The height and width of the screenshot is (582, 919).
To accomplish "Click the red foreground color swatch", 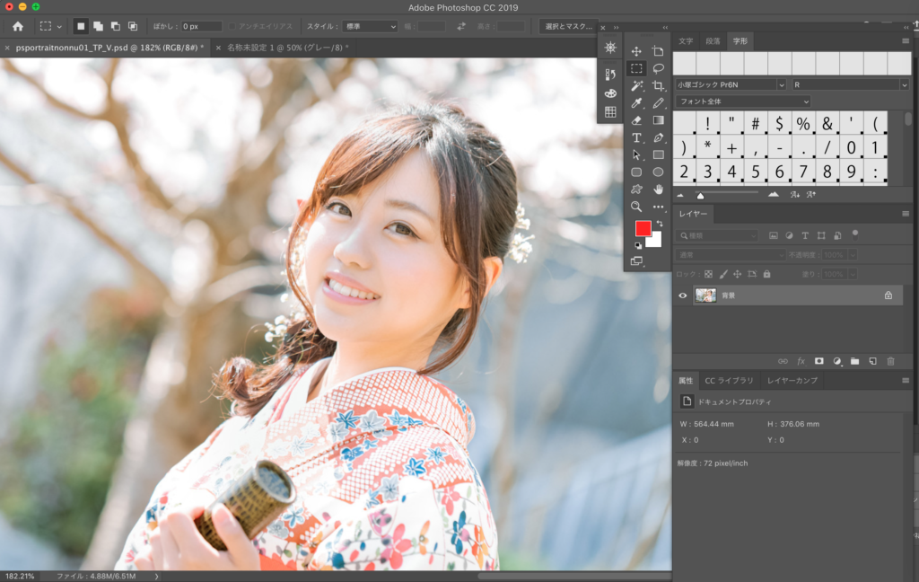I will [x=643, y=228].
